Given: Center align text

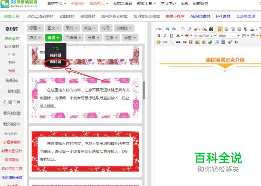Looking at the screenshot, I should [x=226, y=29].
